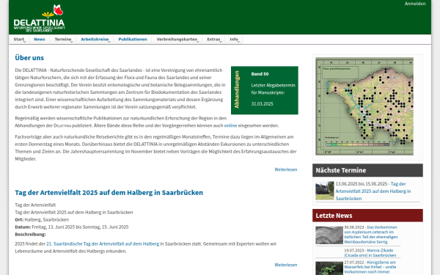Click the 'Datum: Freitag, 13. Juni 2025' line
The width and height of the screenshot is (440, 275).
(72, 227)
